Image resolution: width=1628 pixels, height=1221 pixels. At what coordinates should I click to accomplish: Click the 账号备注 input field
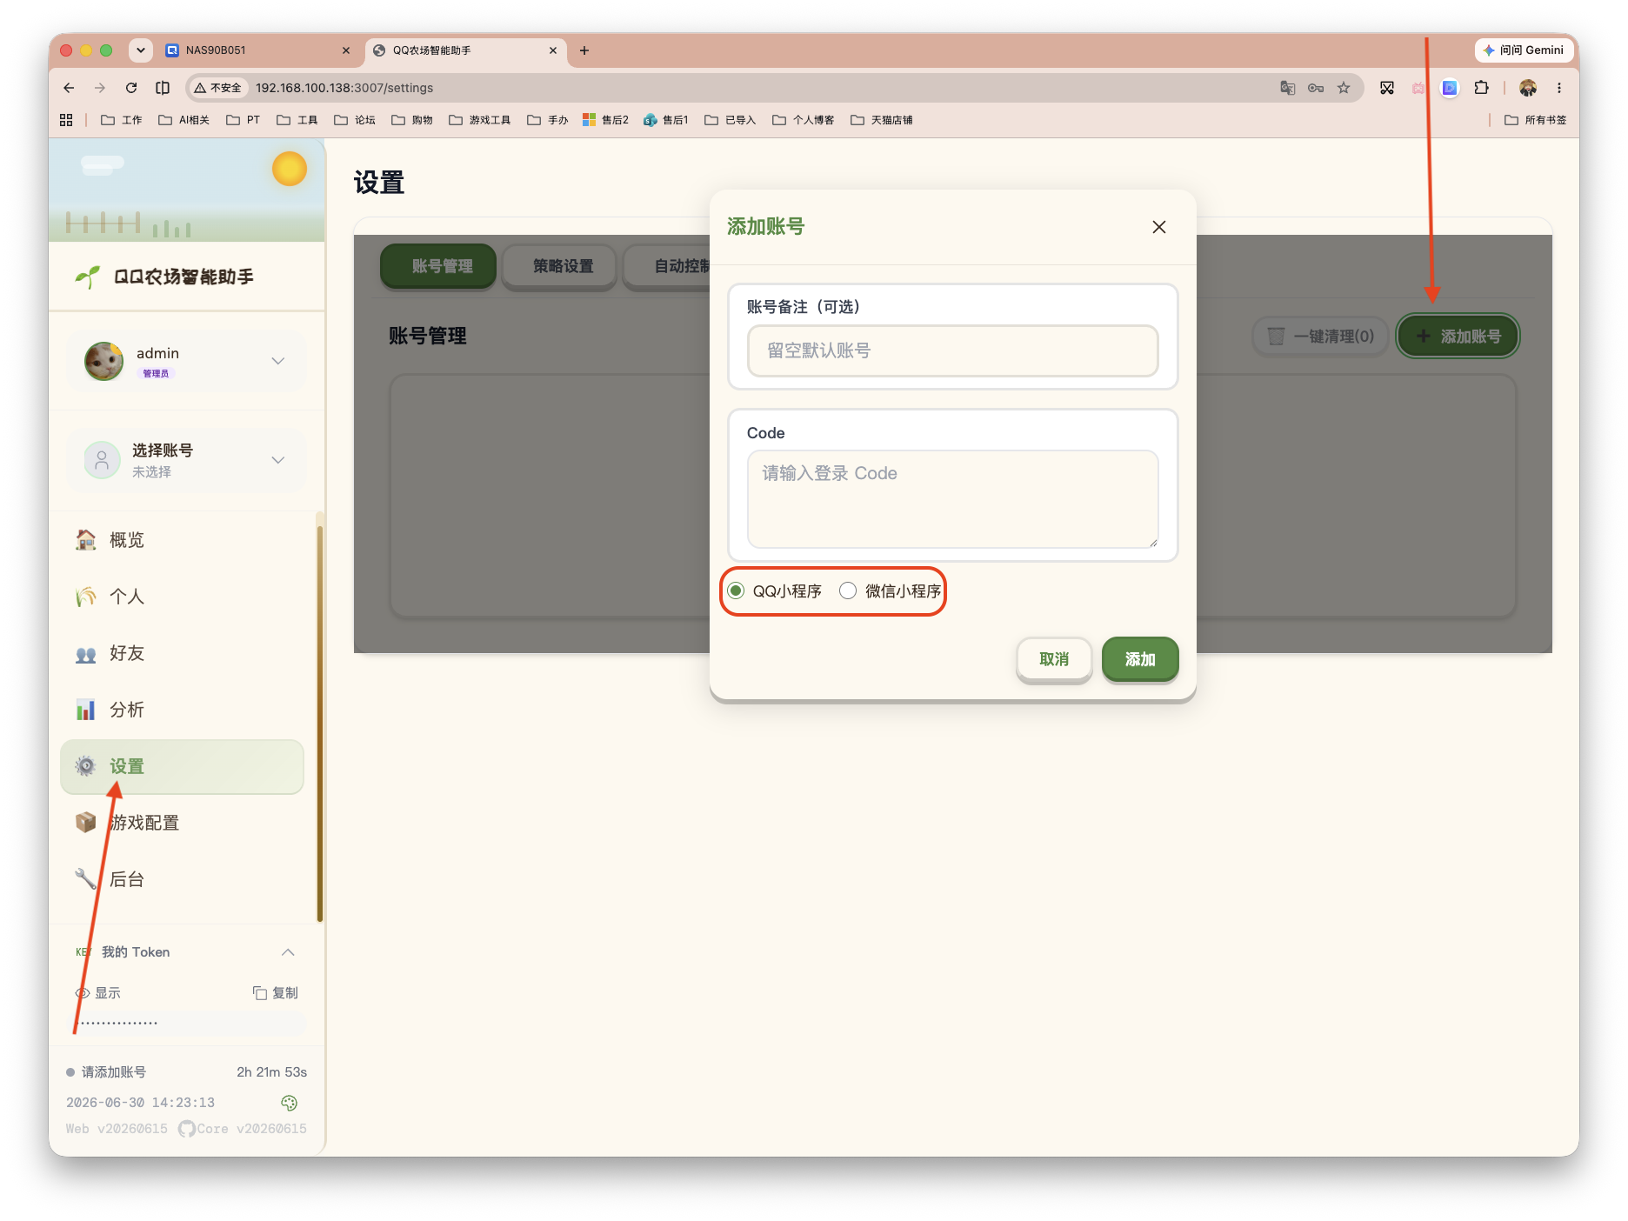(952, 350)
